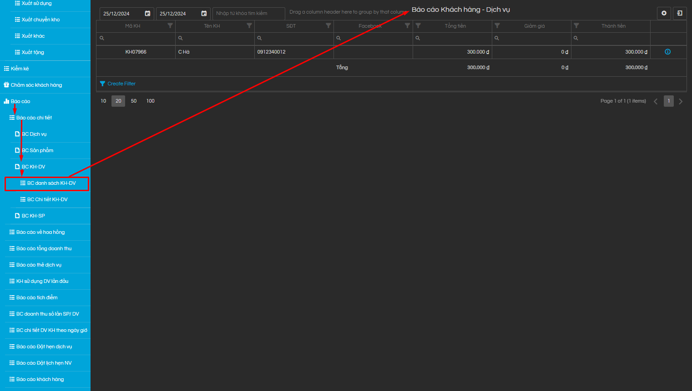The height and width of the screenshot is (391, 692).
Task: Set page size to 50 items
Action: pyautogui.click(x=134, y=101)
